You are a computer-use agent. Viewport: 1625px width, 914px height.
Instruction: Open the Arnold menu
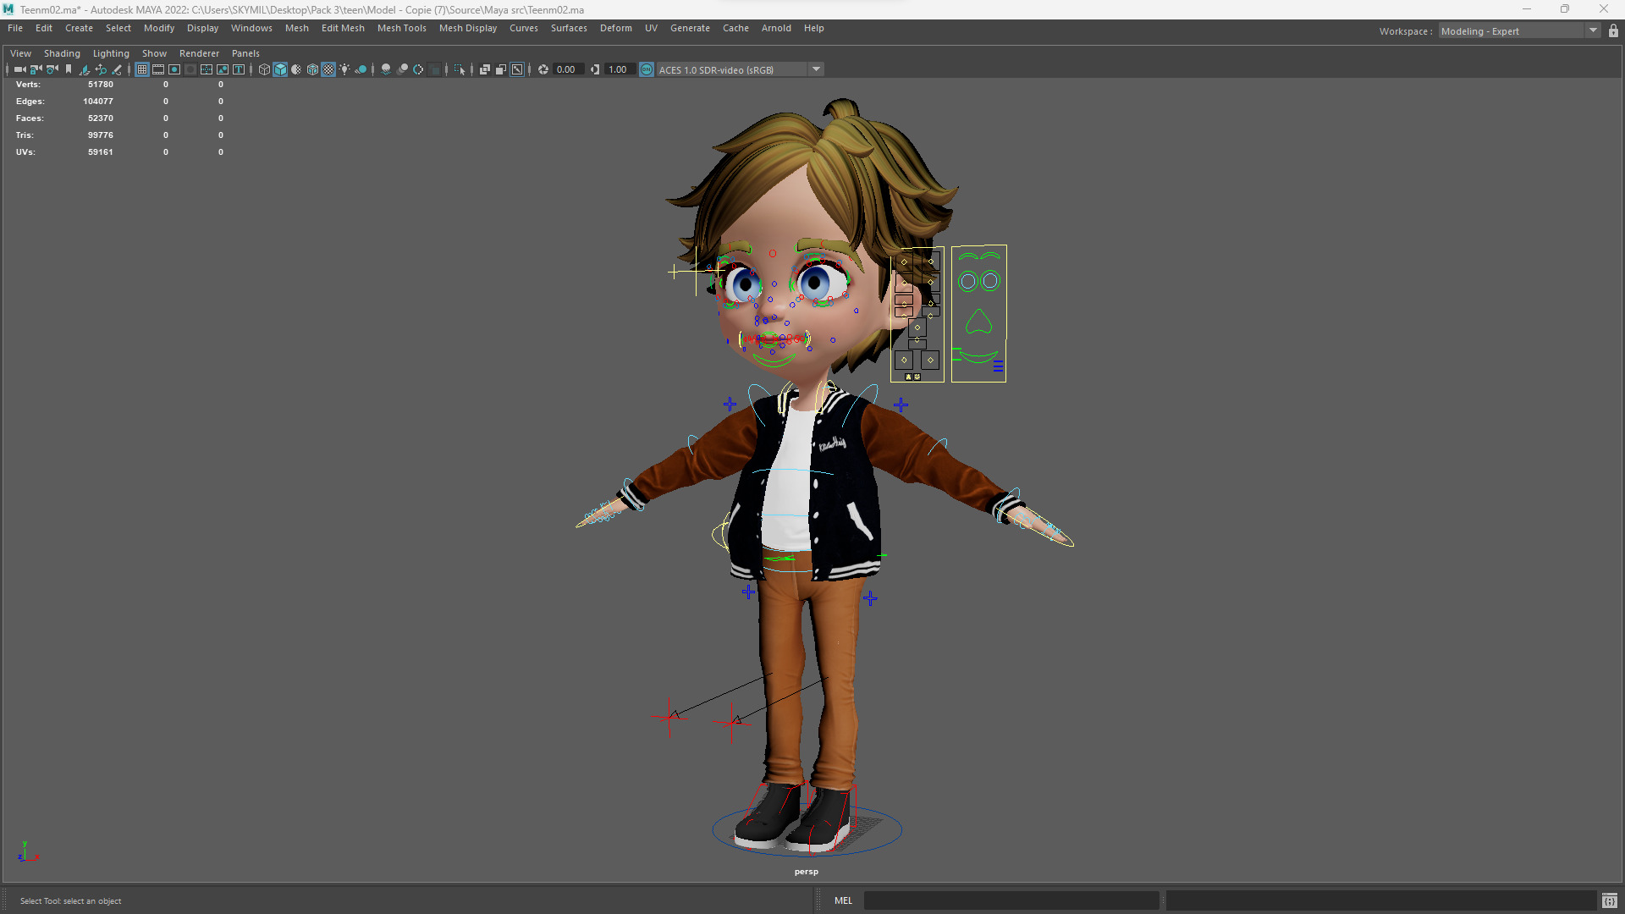[x=776, y=28]
